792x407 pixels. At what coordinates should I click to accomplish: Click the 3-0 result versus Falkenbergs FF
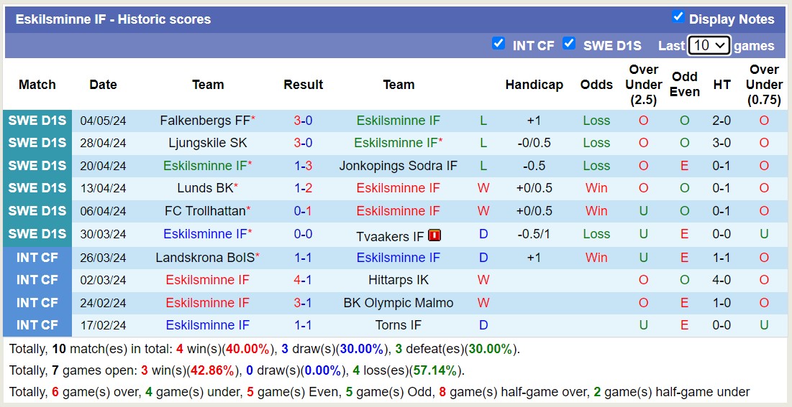tap(303, 121)
